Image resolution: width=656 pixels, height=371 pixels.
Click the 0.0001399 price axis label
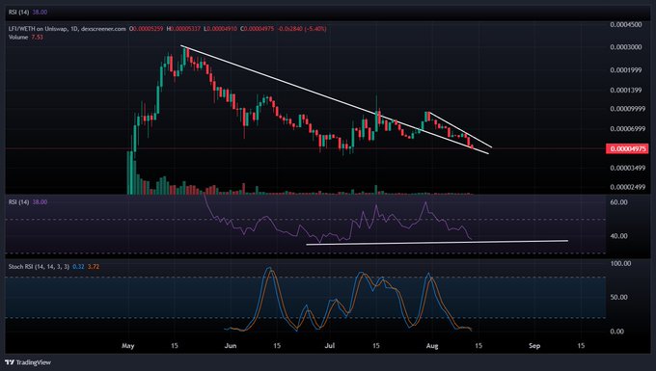625,91
